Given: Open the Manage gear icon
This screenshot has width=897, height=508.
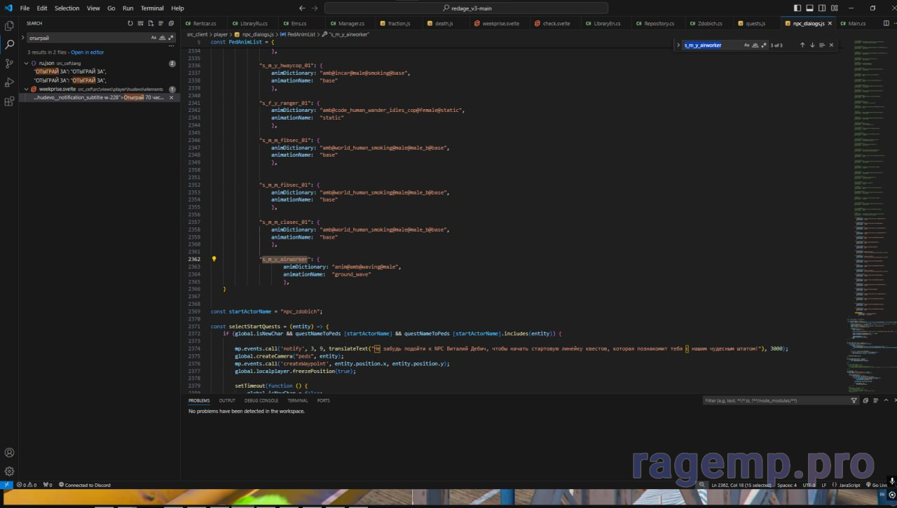Looking at the screenshot, I should [9, 472].
